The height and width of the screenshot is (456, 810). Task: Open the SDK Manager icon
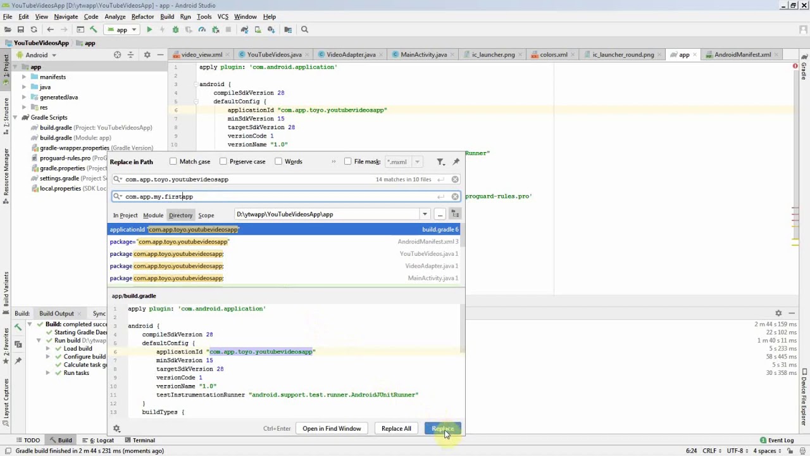click(x=271, y=29)
